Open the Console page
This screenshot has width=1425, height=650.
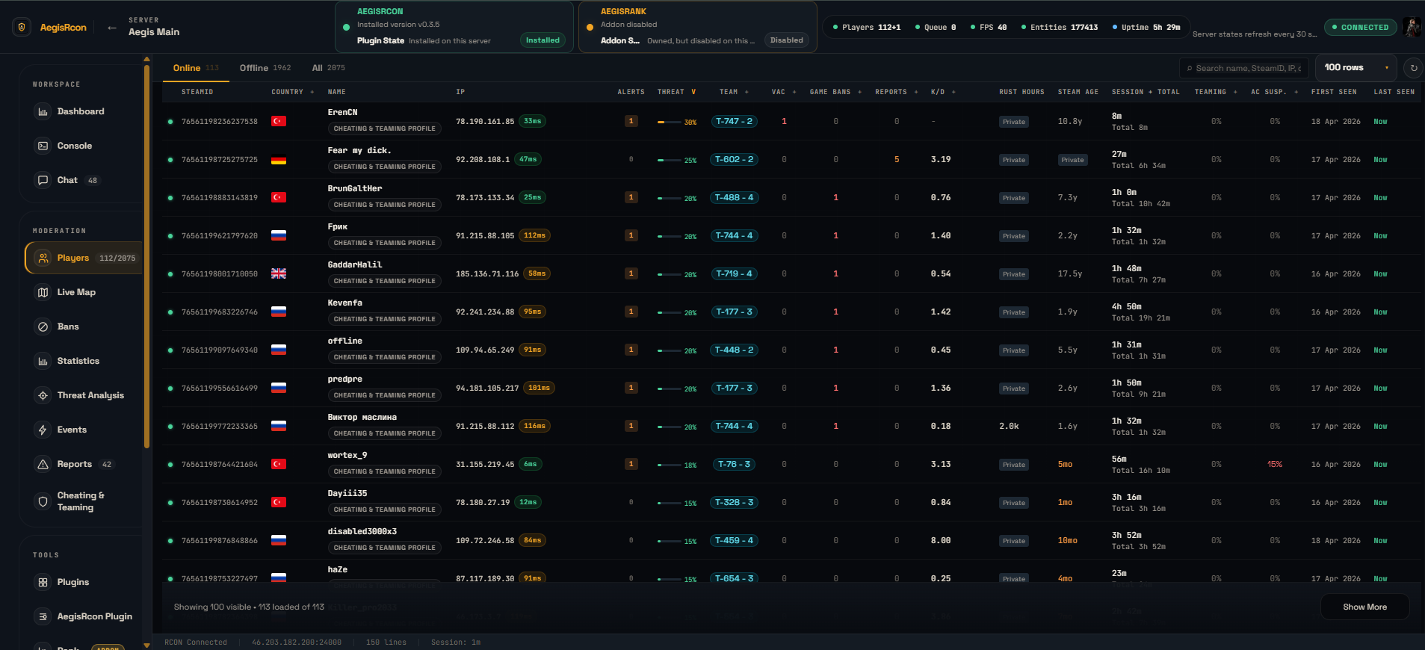coord(75,146)
